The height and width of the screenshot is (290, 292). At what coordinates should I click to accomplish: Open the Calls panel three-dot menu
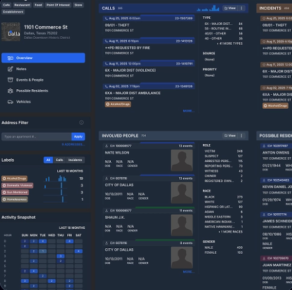242,8
